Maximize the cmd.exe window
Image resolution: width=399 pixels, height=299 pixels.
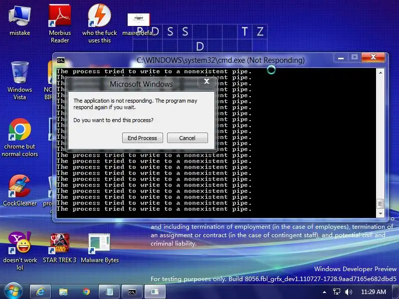coord(355,57)
